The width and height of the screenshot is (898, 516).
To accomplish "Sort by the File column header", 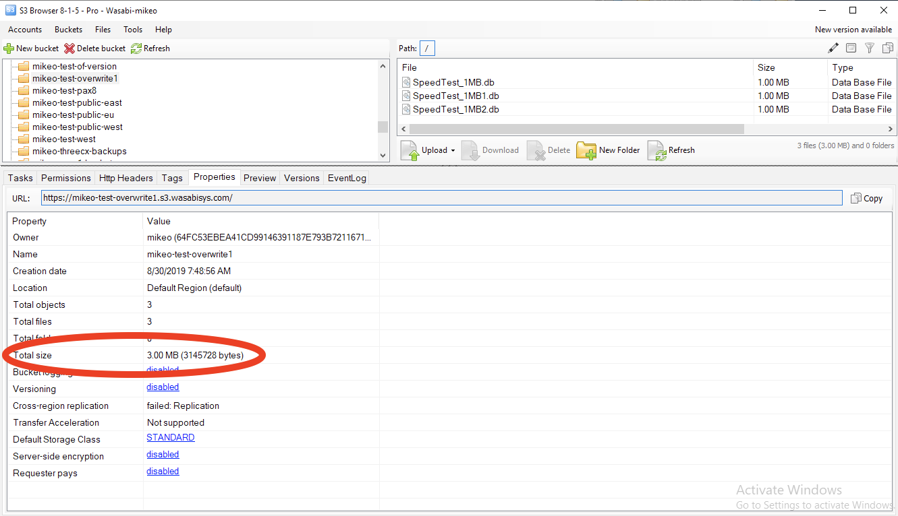I will [576, 67].
